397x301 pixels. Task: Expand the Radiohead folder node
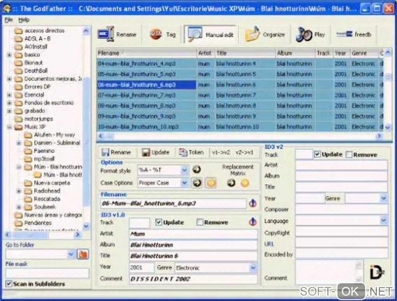click(x=19, y=191)
